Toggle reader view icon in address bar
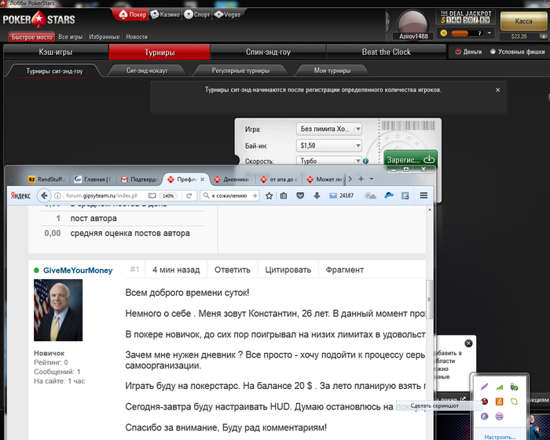550x440 pixels. point(152,195)
